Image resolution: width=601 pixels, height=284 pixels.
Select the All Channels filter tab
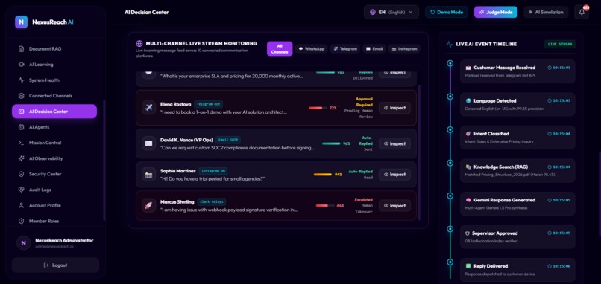[x=280, y=48]
